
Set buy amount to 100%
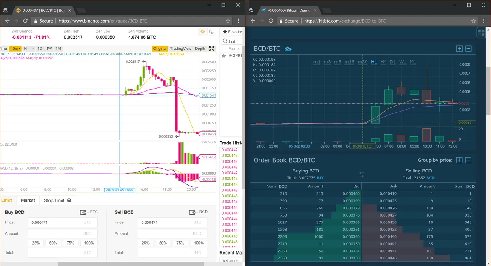click(x=89, y=243)
